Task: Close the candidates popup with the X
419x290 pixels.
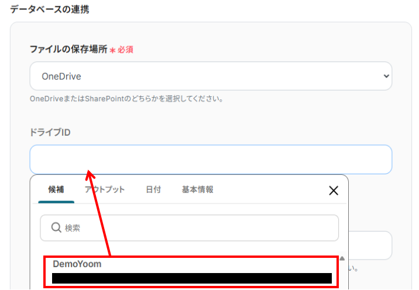Action: 334,191
